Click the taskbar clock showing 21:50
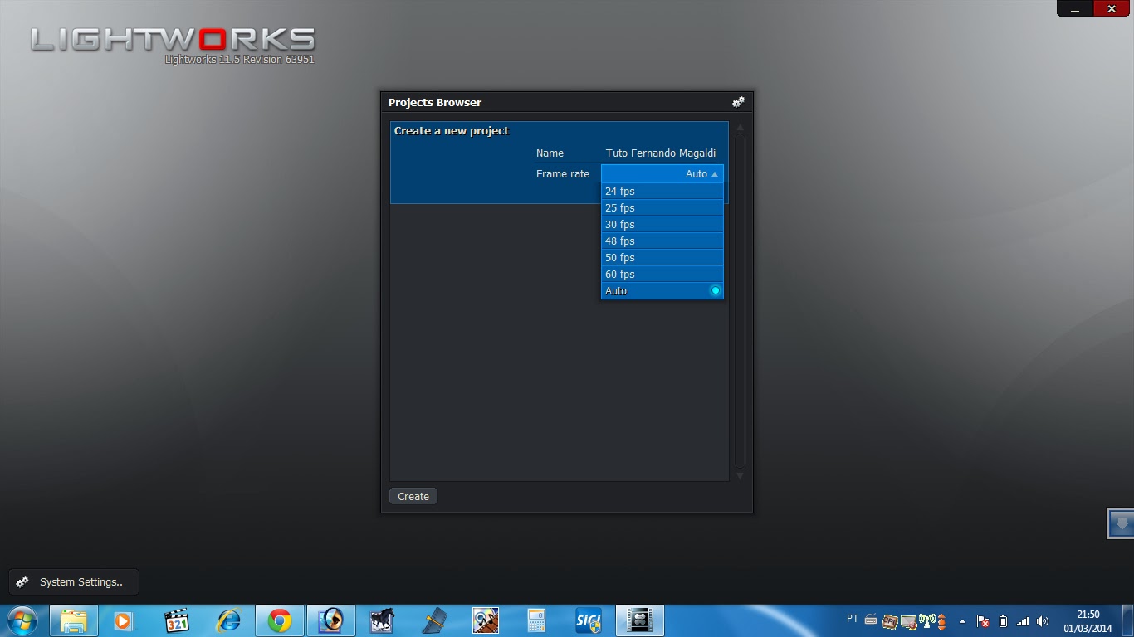Screen dimensions: 1134x637 1088,621
